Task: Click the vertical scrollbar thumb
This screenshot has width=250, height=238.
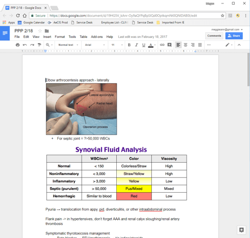Action: [x=248, y=70]
